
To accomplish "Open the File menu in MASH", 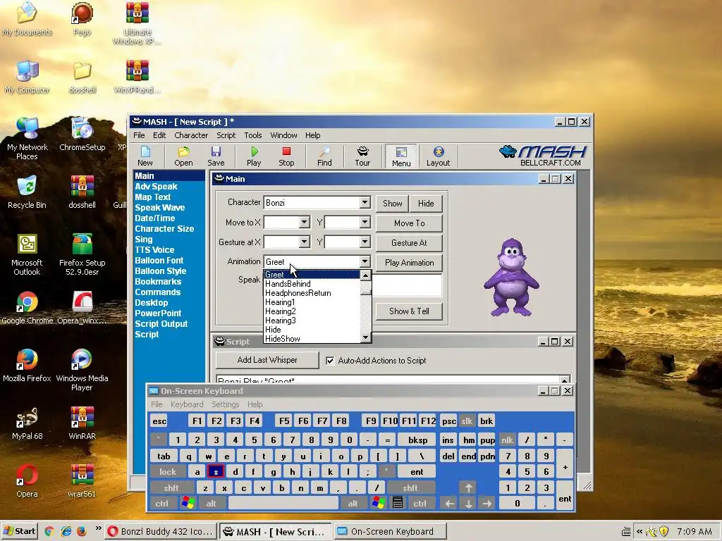I will (x=139, y=135).
